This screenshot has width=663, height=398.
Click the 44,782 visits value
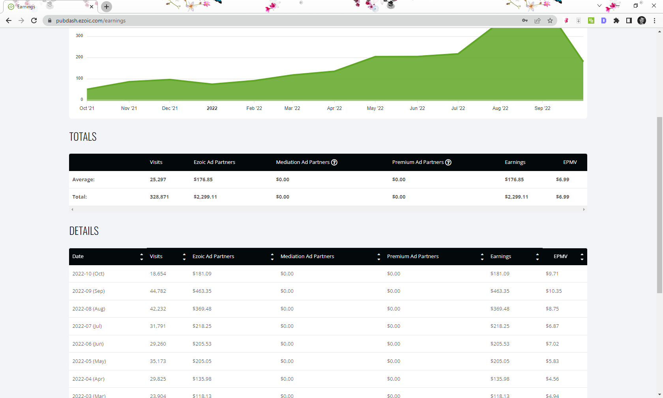click(x=158, y=291)
